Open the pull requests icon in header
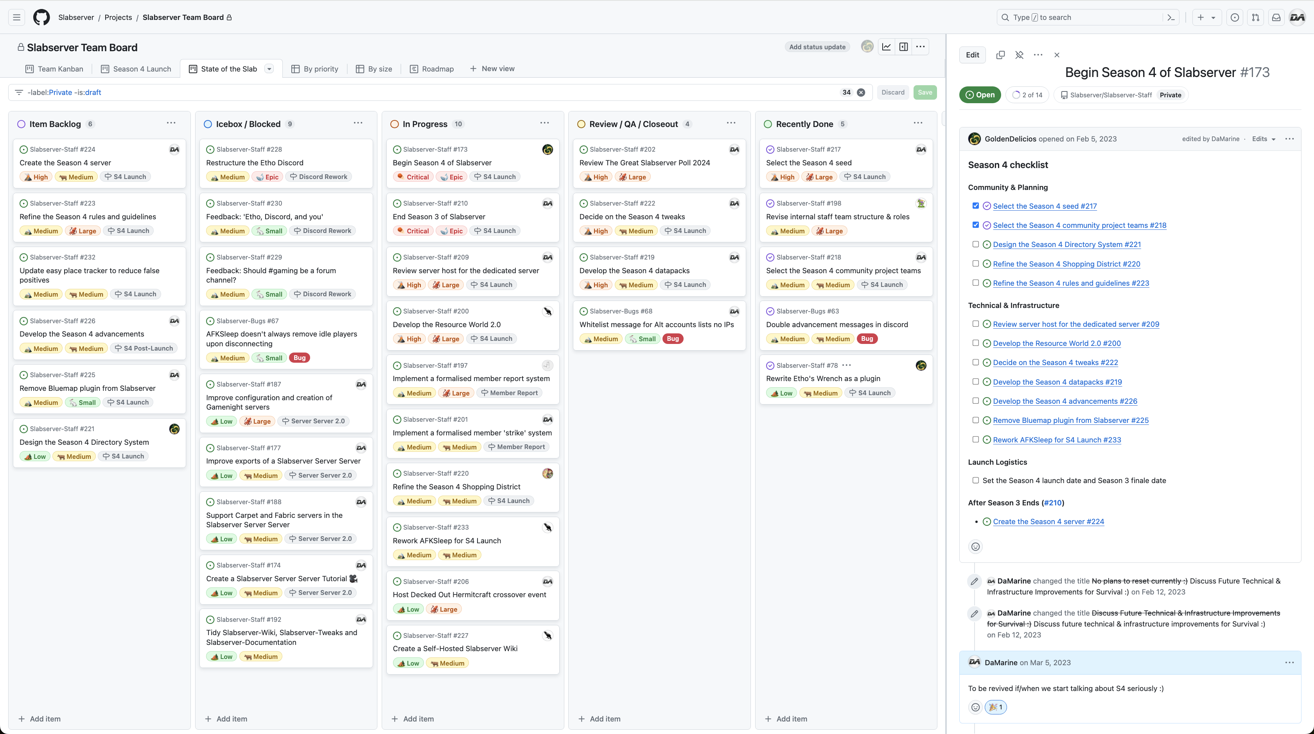 tap(1255, 17)
